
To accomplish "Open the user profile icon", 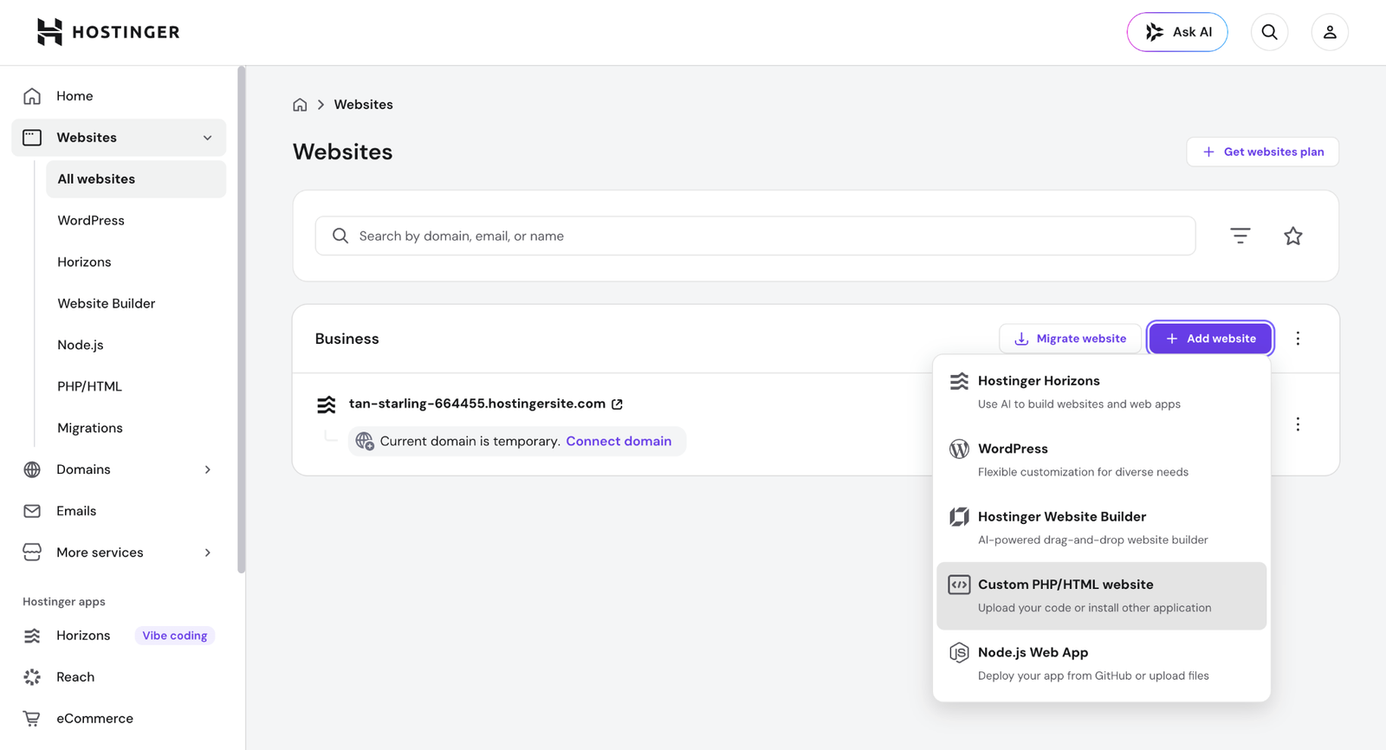I will [1330, 32].
